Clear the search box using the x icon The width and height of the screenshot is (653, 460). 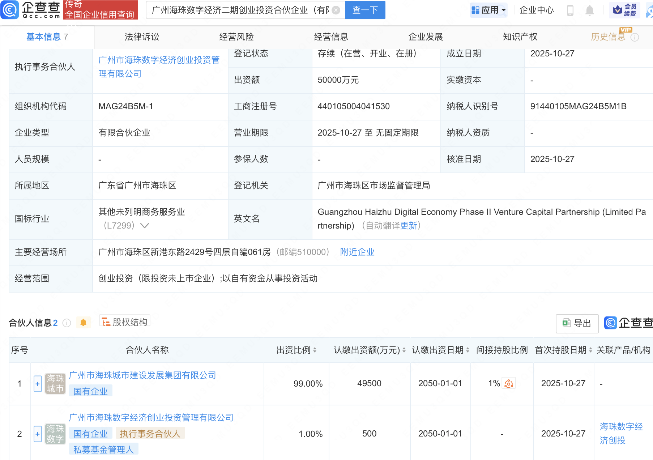click(336, 10)
